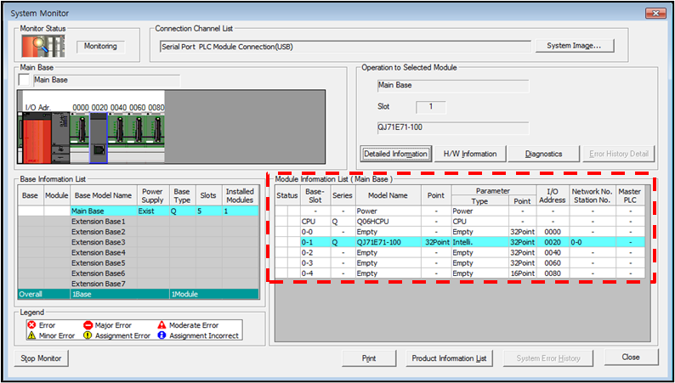Image resolution: width=675 pixels, height=383 pixels.
Task: Select Extension Base2 row
Action: coord(139,232)
